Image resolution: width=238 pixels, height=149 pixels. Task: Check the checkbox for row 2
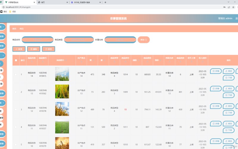tap(16, 92)
